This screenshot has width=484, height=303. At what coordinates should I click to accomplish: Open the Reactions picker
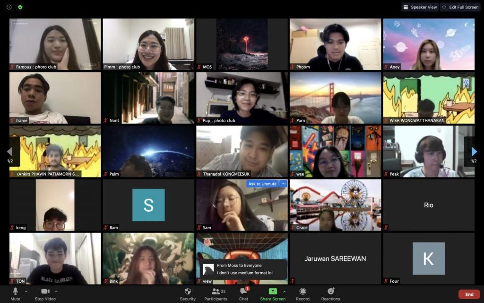330,293
